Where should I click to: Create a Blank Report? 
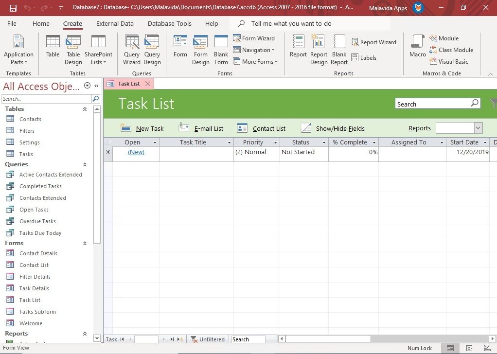(x=339, y=49)
